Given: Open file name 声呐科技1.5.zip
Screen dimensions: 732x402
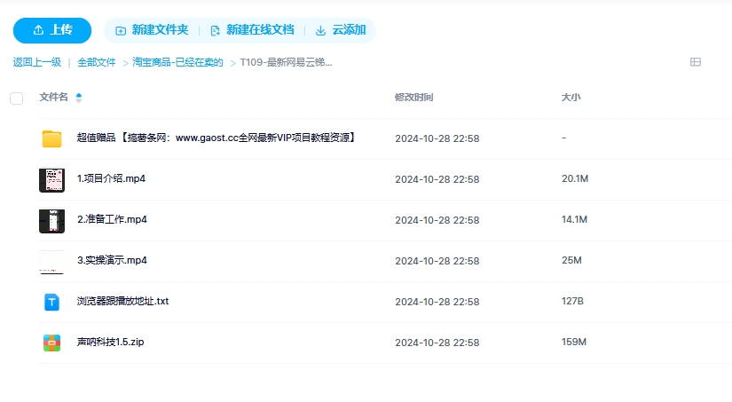Looking at the screenshot, I should [110, 343].
